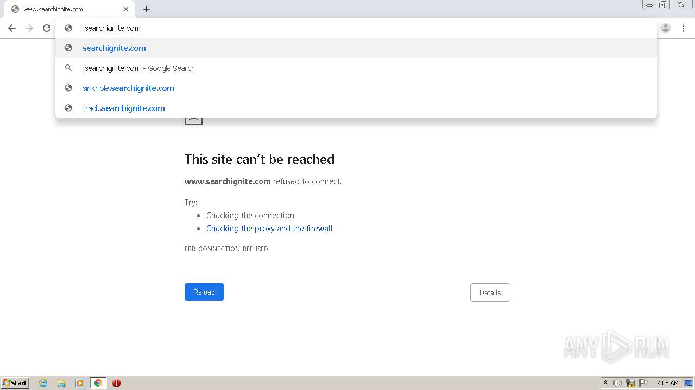Open the Windows Start menu

click(x=15, y=383)
